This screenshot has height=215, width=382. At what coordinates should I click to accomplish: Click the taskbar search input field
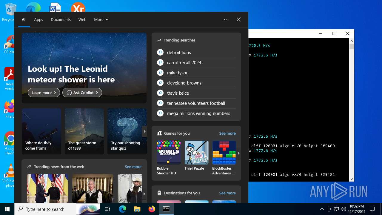57,209
